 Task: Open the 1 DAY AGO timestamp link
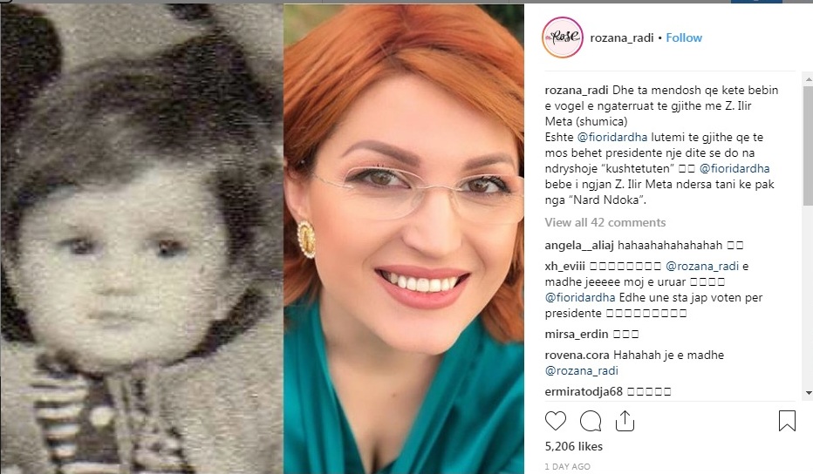click(x=567, y=466)
